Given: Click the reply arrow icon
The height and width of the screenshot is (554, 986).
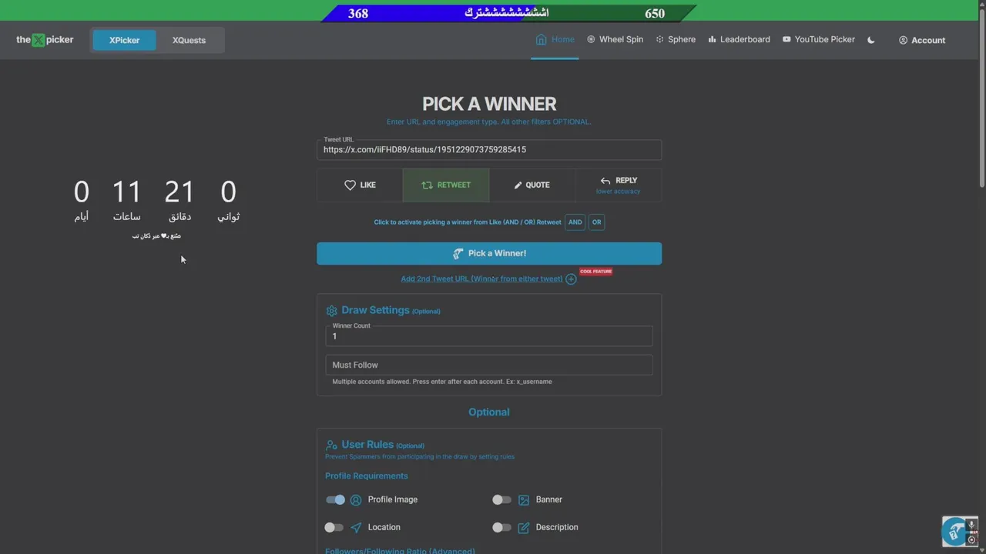Looking at the screenshot, I should tap(605, 181).
